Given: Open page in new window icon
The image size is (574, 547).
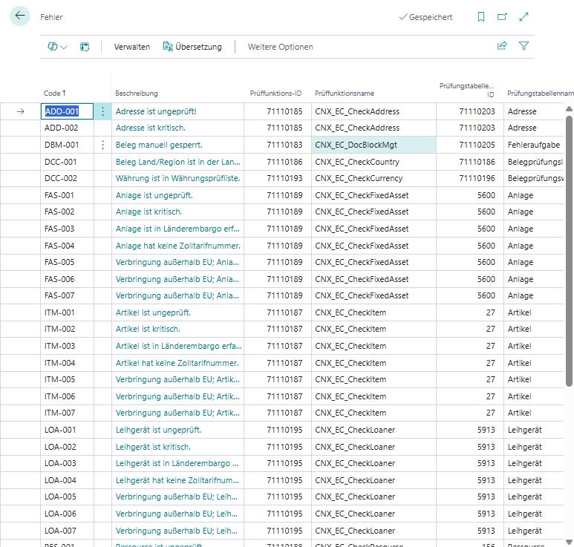Looking at the screenshot, I should (x=503, y=17).
